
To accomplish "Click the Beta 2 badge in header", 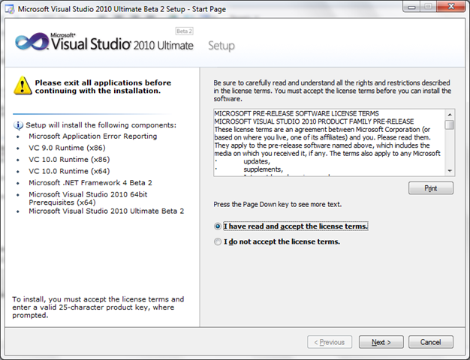I will (184, 31).
